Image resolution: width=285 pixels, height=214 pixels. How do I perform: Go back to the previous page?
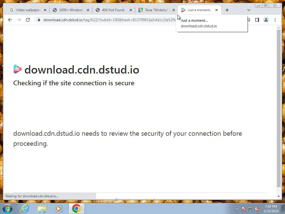(10, 20)
